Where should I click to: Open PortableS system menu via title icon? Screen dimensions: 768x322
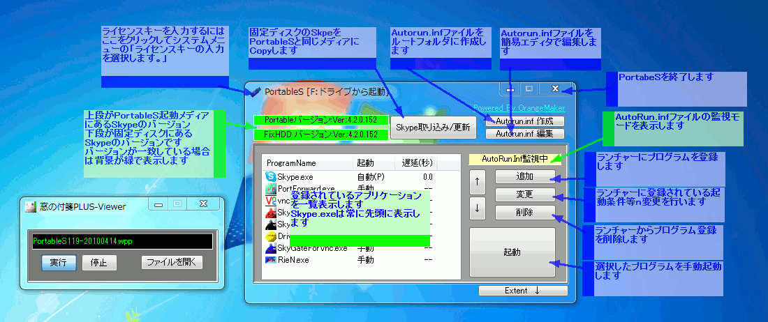click(x=255, y=91)
